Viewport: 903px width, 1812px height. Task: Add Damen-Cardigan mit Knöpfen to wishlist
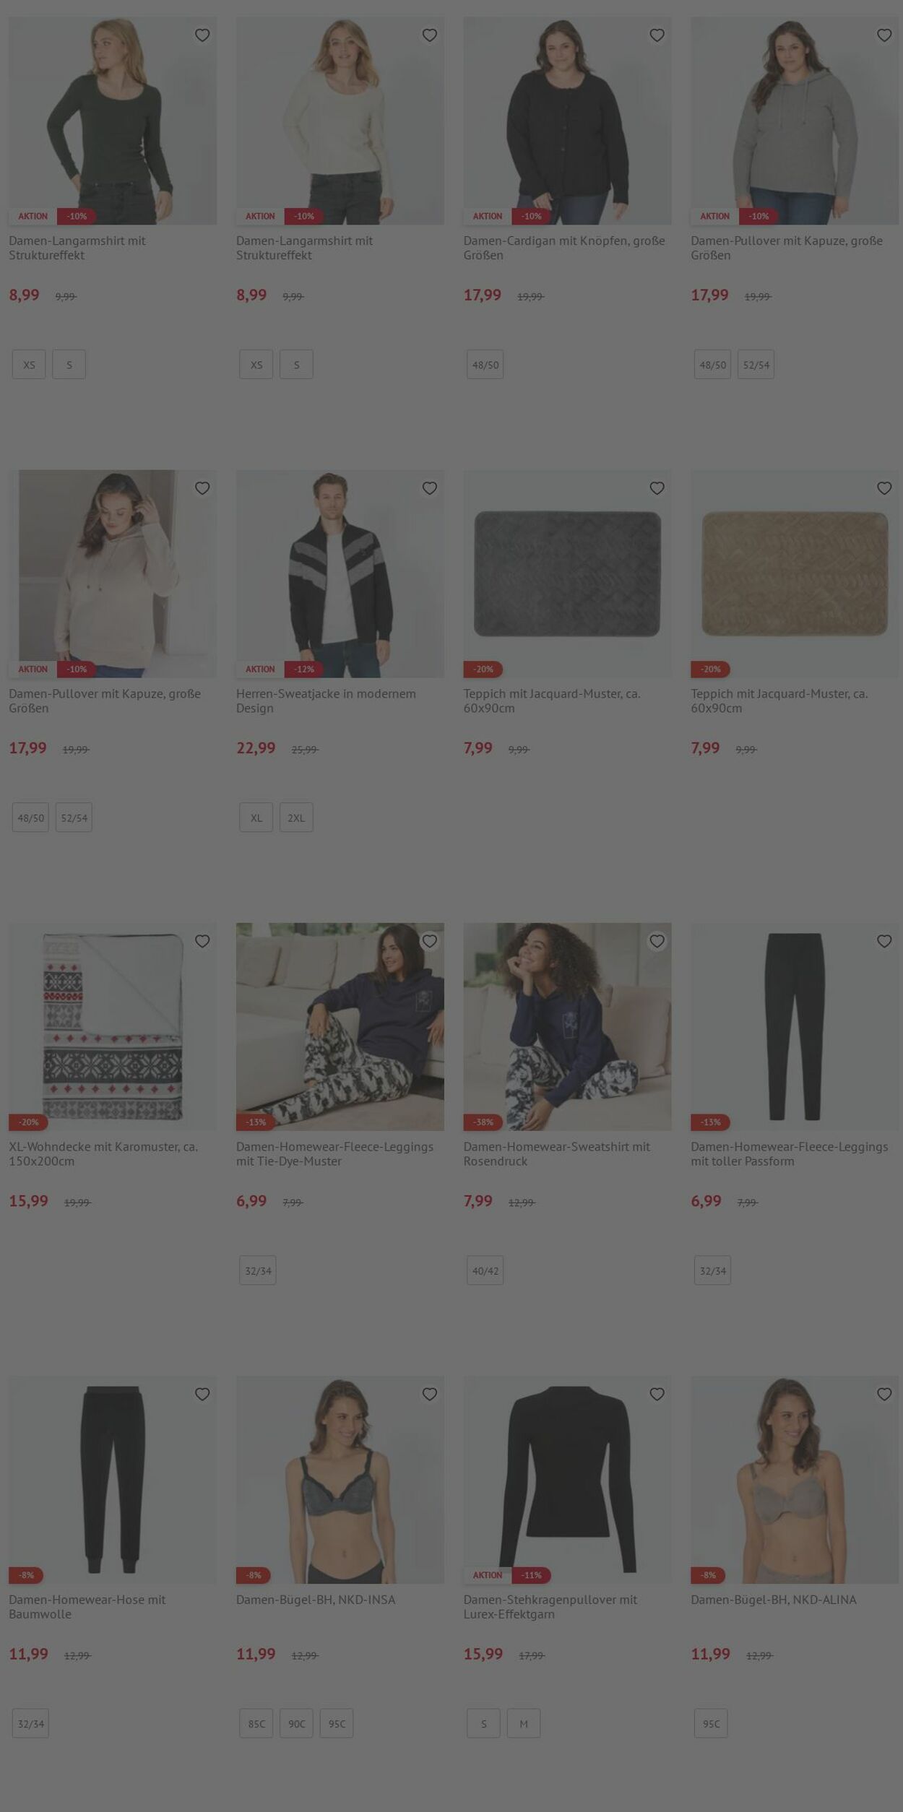(657, 35)
